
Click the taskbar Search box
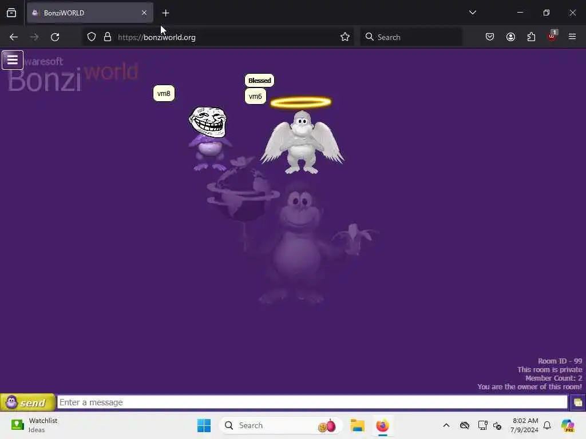tap(280, 425)
